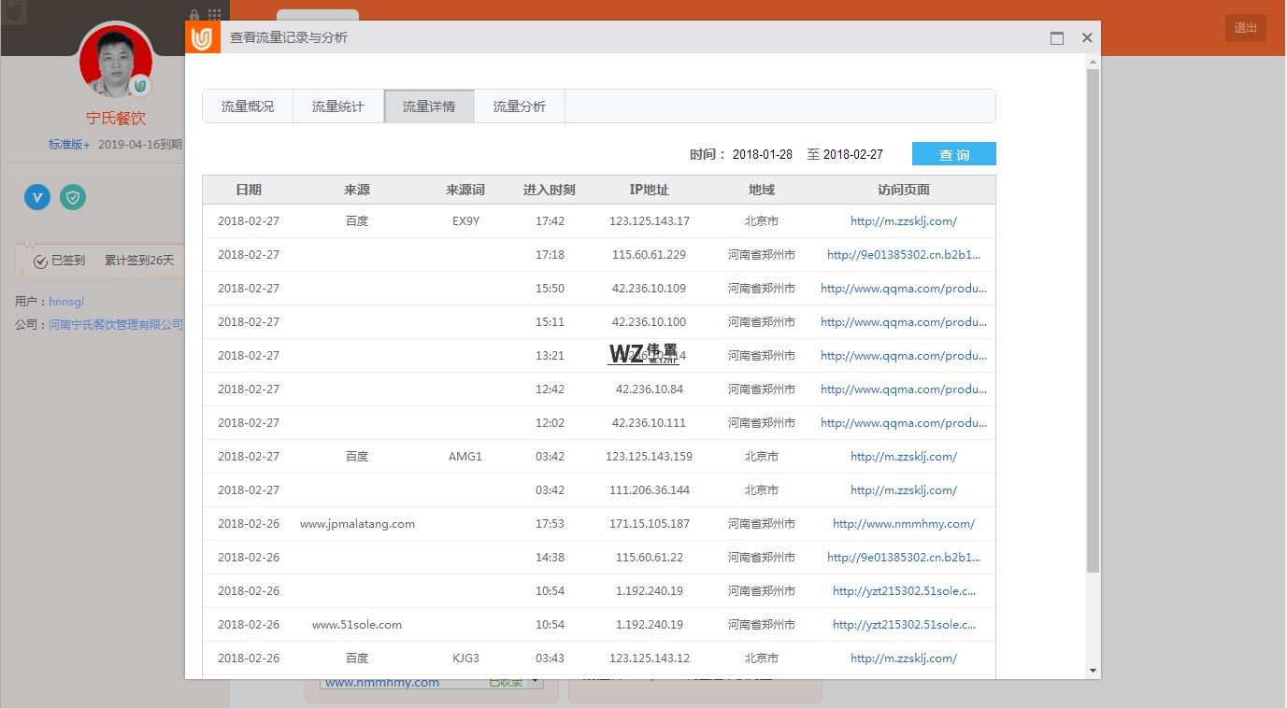Click the orange U logo in dialog title
The height and width of the screenshot is (708, 1287).
click(x=202, y=38)
